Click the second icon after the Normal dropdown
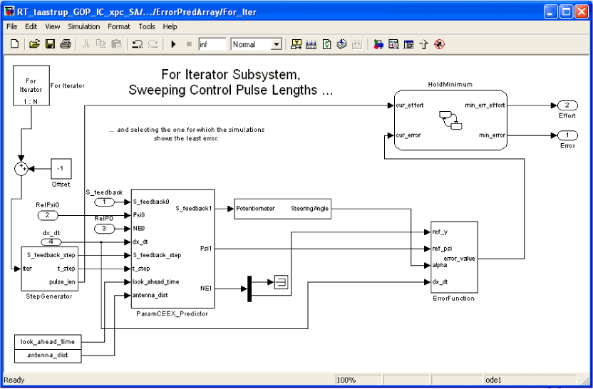This screenshot has height=389, width=593. pyautogui.click(x=311, y=44)
